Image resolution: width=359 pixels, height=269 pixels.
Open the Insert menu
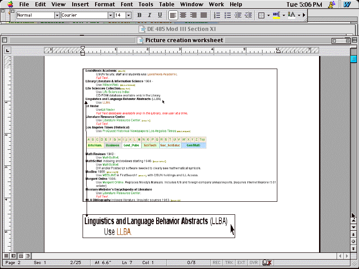pos(80,4)
